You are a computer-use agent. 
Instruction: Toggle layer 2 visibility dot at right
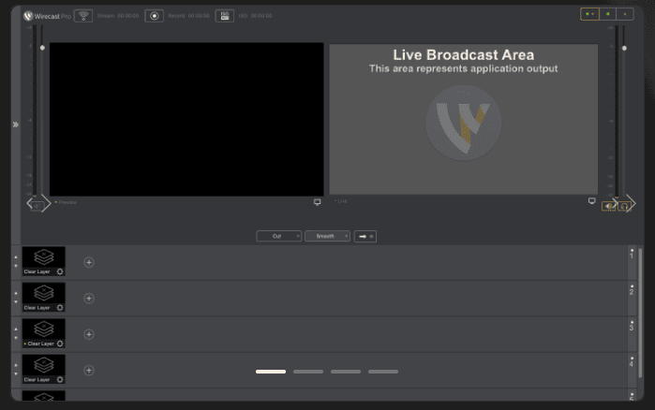tap(632, 286)
